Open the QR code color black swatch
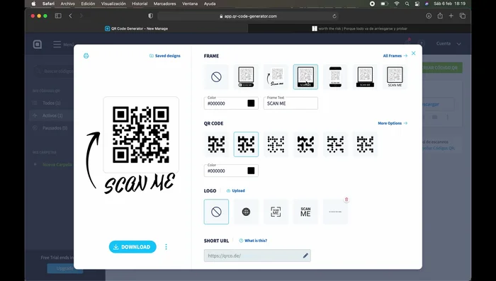Viewport: 496px width, 281px height. (x=251, y=171)
